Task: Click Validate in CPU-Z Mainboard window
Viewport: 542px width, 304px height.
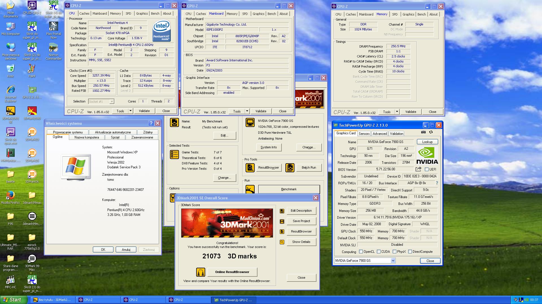Action: (x=261, y=111)
